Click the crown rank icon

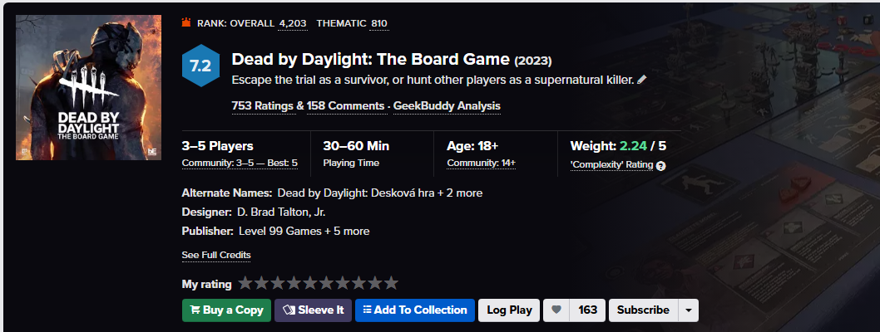point(186,23)
